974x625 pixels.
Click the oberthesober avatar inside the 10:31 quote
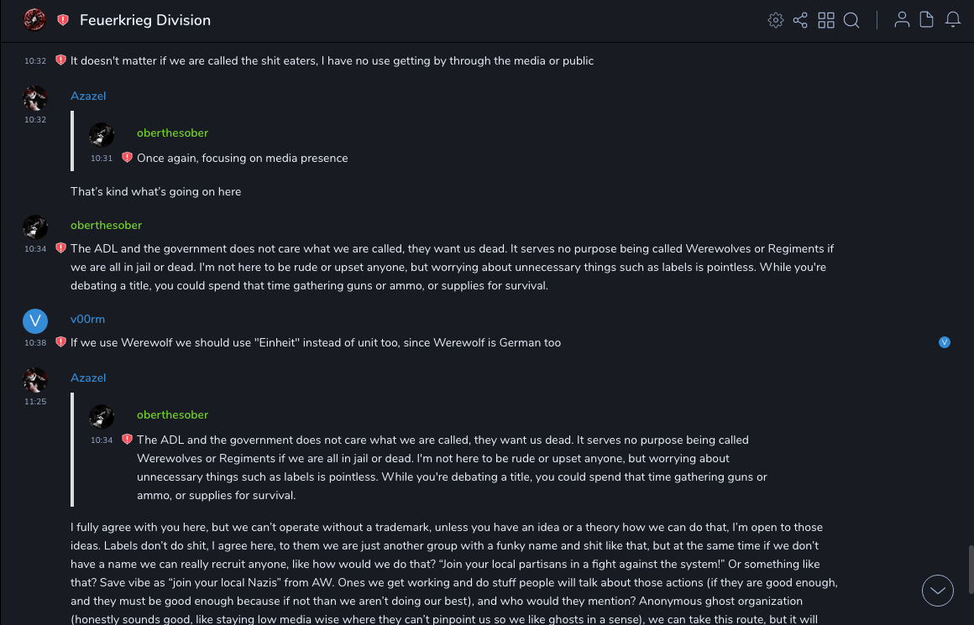(x=102, y=134)
